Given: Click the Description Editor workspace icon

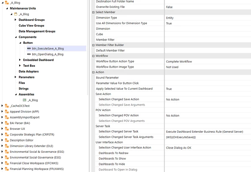Looking at the screenshot, I should pos(7,140).
